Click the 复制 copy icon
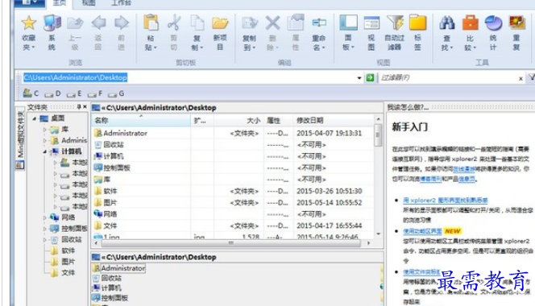 197,23
